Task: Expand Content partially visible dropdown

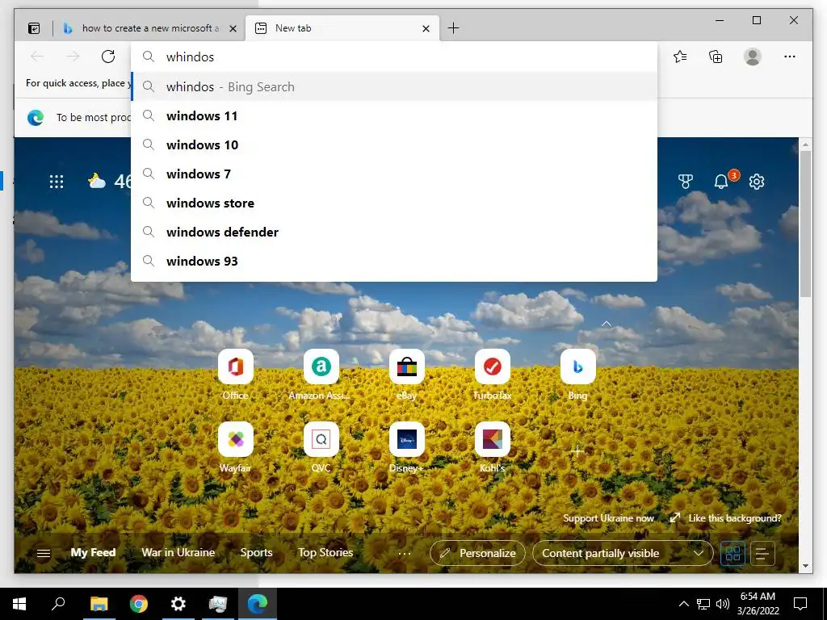Action: [623, 553]
